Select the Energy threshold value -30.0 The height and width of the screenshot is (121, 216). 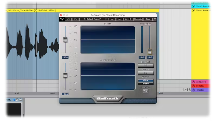pyautogui.click(x=65, y=94)
